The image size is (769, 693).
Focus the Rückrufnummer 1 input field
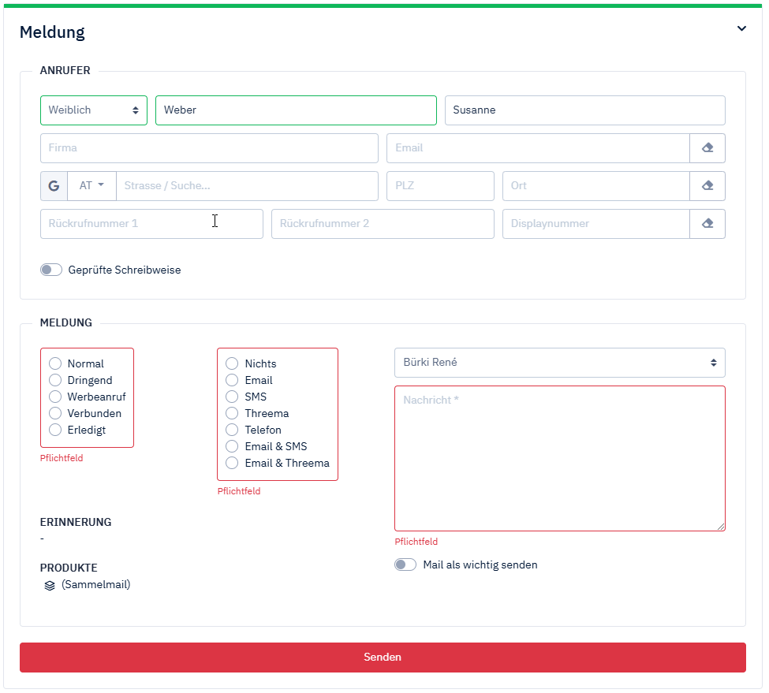(151, 224)
